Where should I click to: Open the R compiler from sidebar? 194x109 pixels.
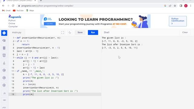point(4,41)
